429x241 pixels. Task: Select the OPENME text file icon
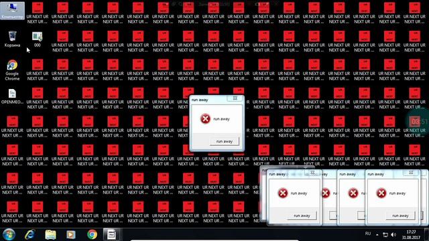12,96
